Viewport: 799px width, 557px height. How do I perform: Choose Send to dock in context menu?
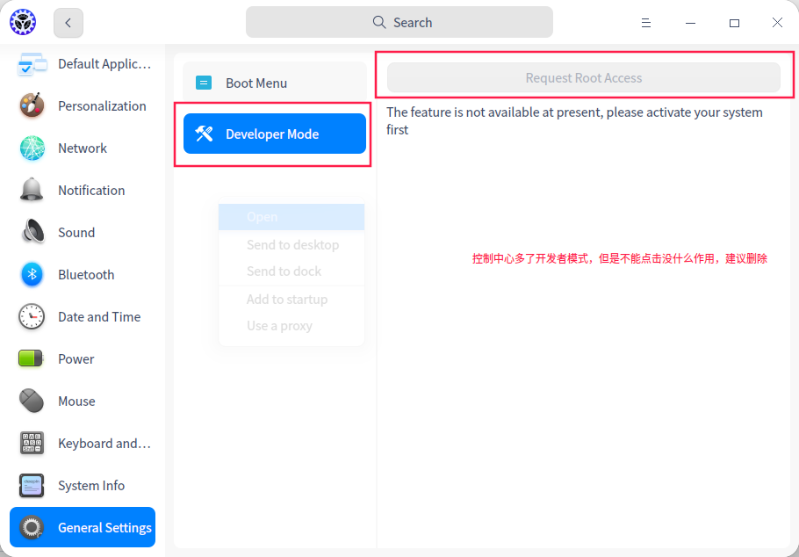(292, 271)
